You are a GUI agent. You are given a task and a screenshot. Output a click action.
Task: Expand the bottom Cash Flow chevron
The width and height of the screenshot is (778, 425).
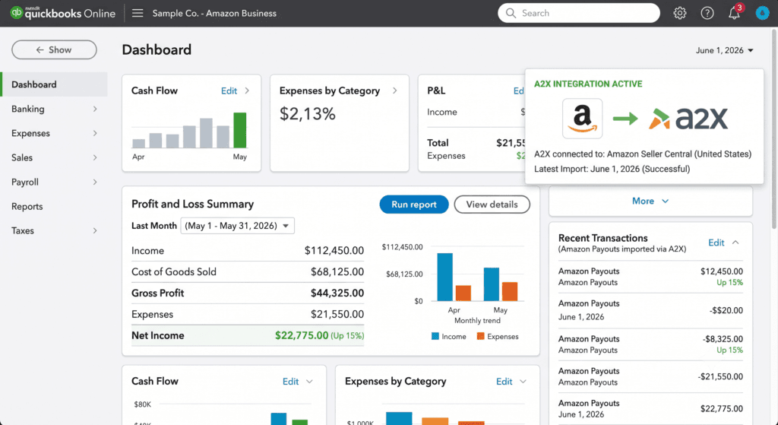pyautogui.click(x=310, y=382)
